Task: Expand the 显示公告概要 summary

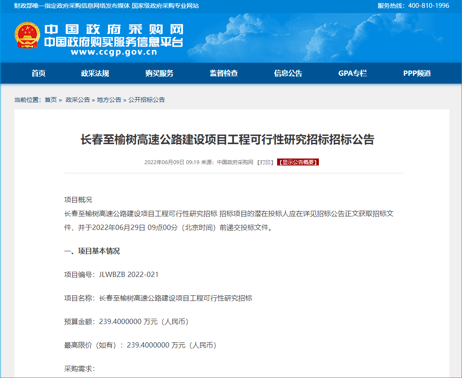Action: point(298,162)
